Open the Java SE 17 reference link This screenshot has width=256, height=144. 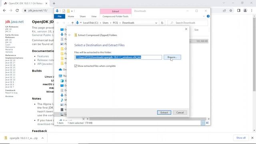click(10, 63)
